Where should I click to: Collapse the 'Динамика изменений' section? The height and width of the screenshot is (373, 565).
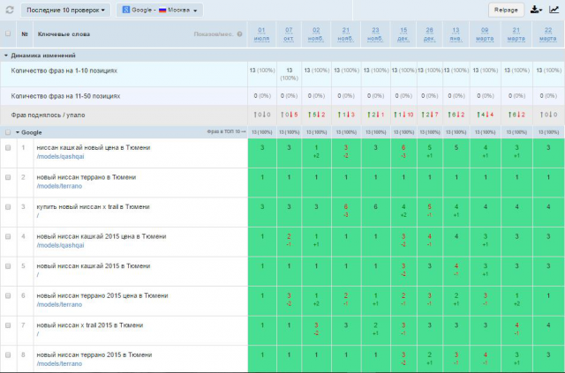point(6,56)
